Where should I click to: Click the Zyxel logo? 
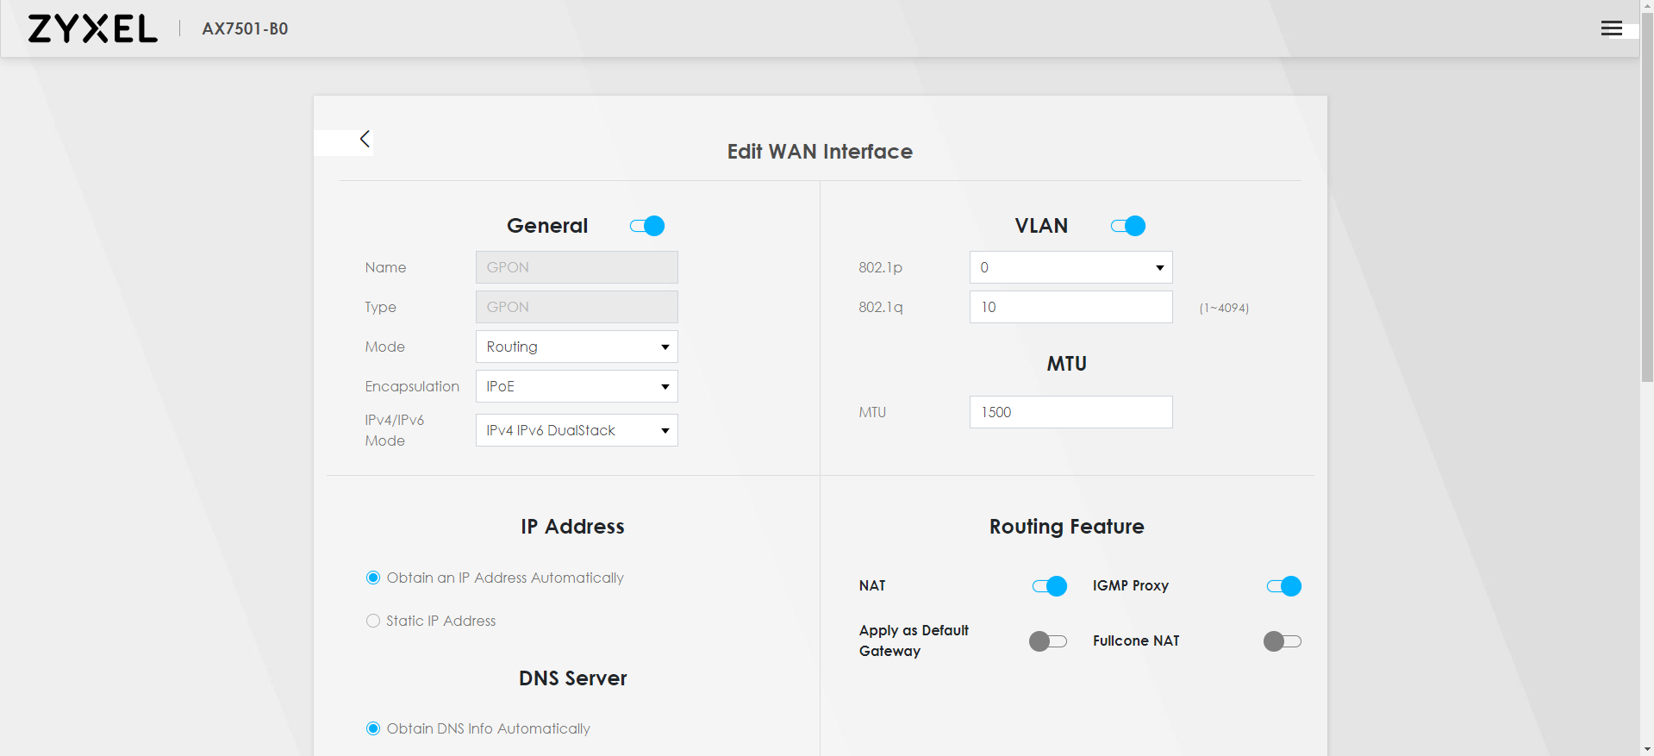click(x=93, y=28)
